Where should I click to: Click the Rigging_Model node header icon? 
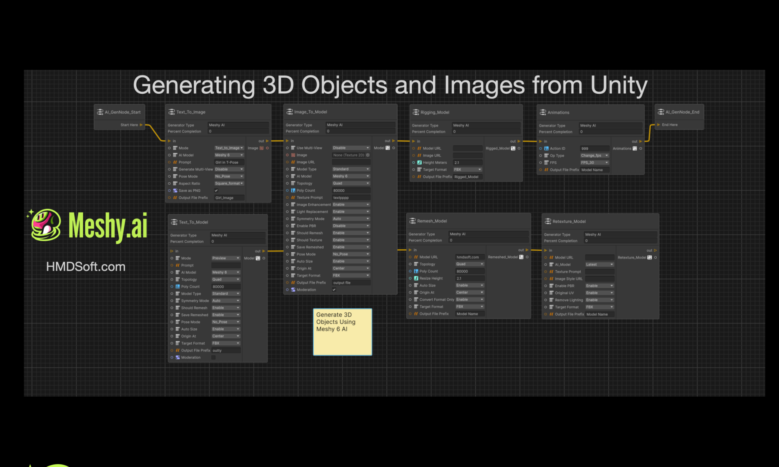click(x=416, y=112)
